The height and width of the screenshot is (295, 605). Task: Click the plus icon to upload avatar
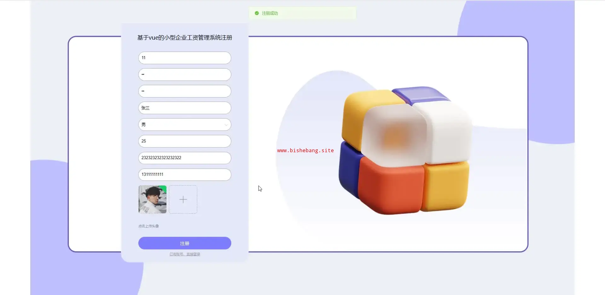(183, 199)
